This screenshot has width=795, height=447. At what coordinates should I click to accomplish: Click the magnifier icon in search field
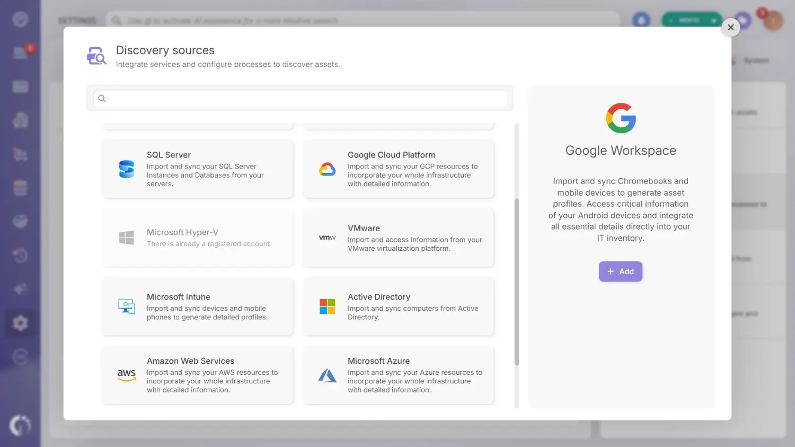(102, 99)
